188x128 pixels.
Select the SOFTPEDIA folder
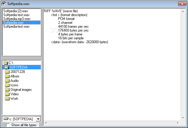[21, 67]
